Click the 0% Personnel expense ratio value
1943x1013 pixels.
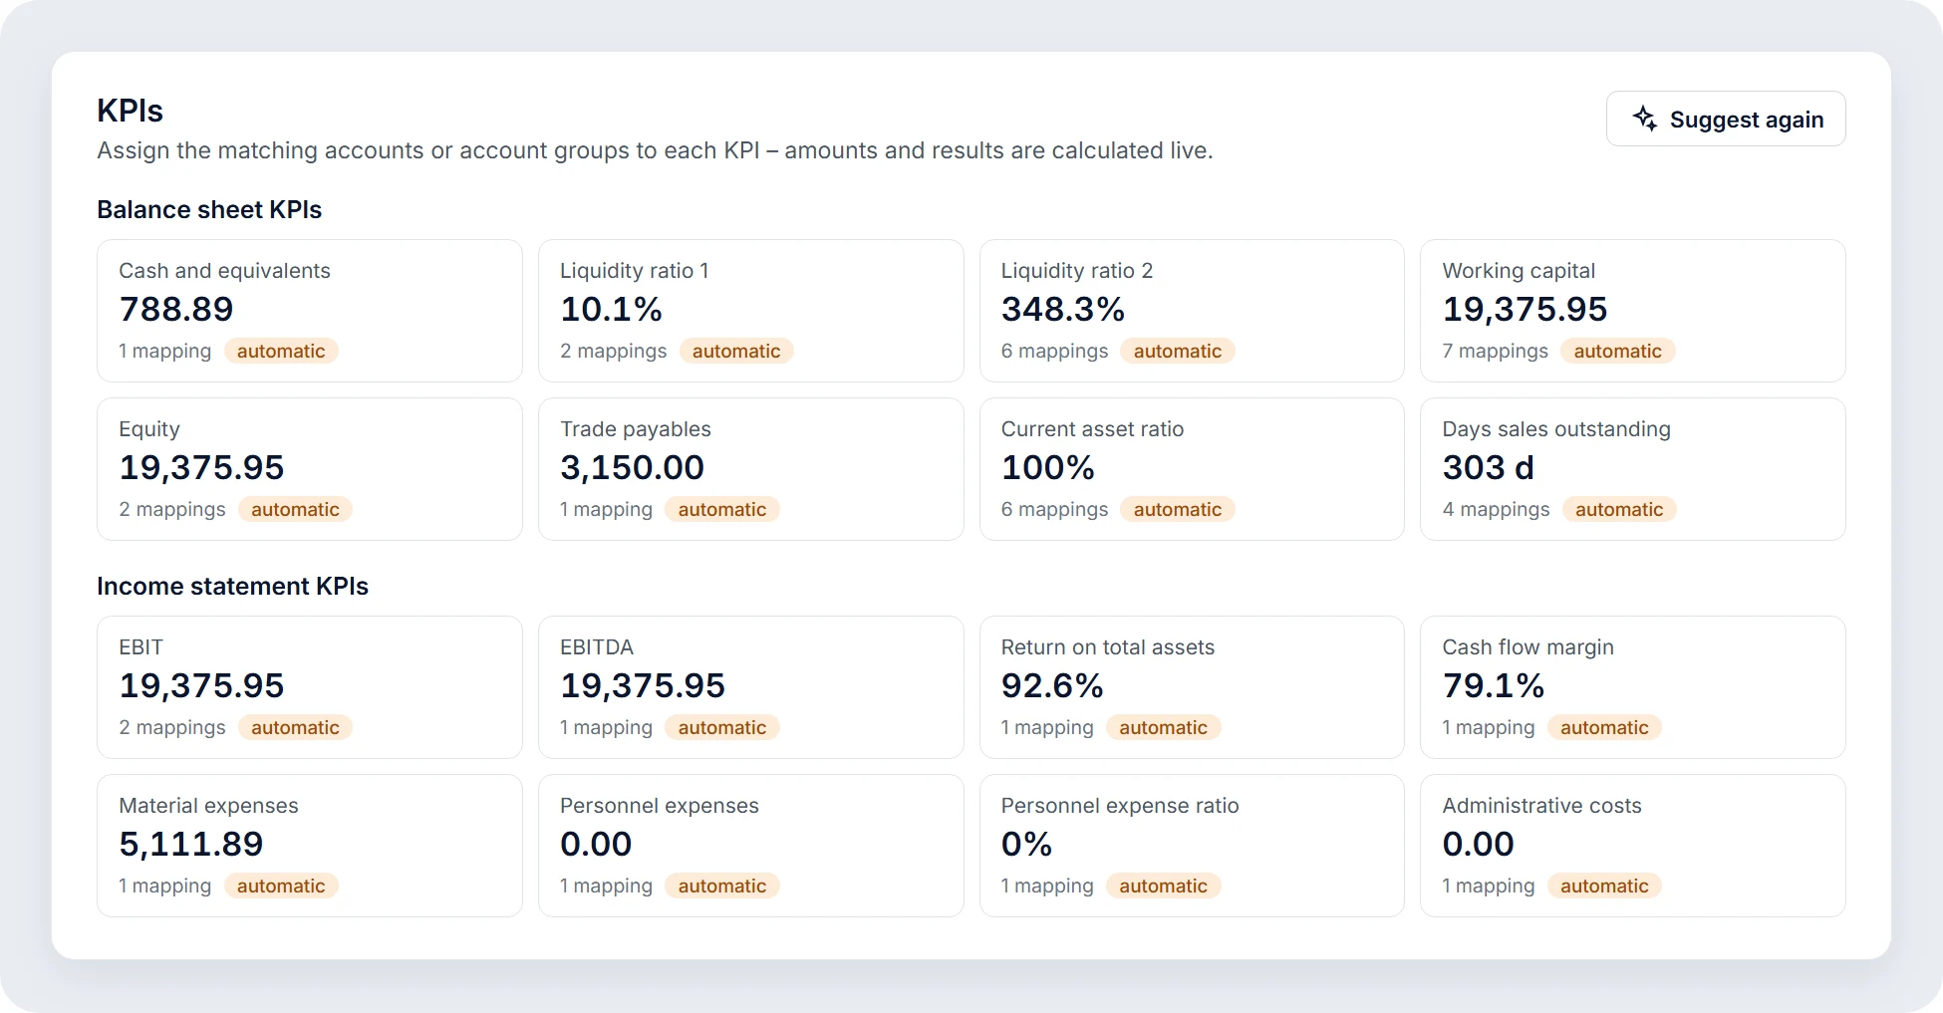coord(1026,845)
